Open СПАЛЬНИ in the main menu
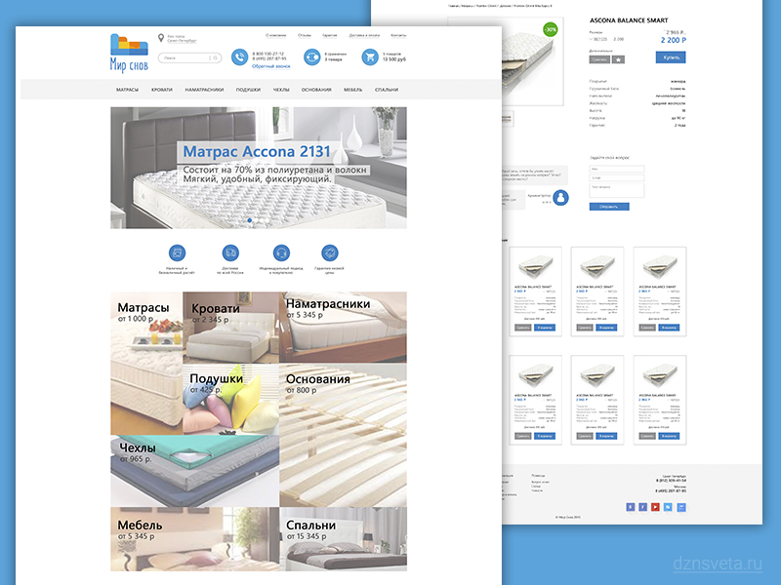 (387, 90)
